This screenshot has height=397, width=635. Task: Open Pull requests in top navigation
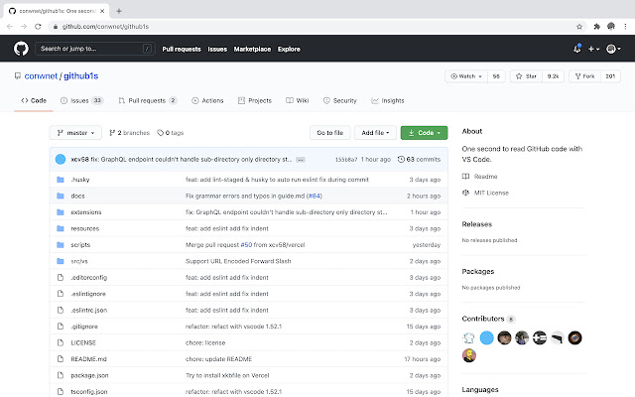(x=182, y=49)
